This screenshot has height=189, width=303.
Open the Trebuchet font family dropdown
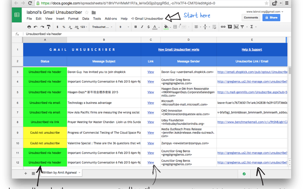click(102, 27)
